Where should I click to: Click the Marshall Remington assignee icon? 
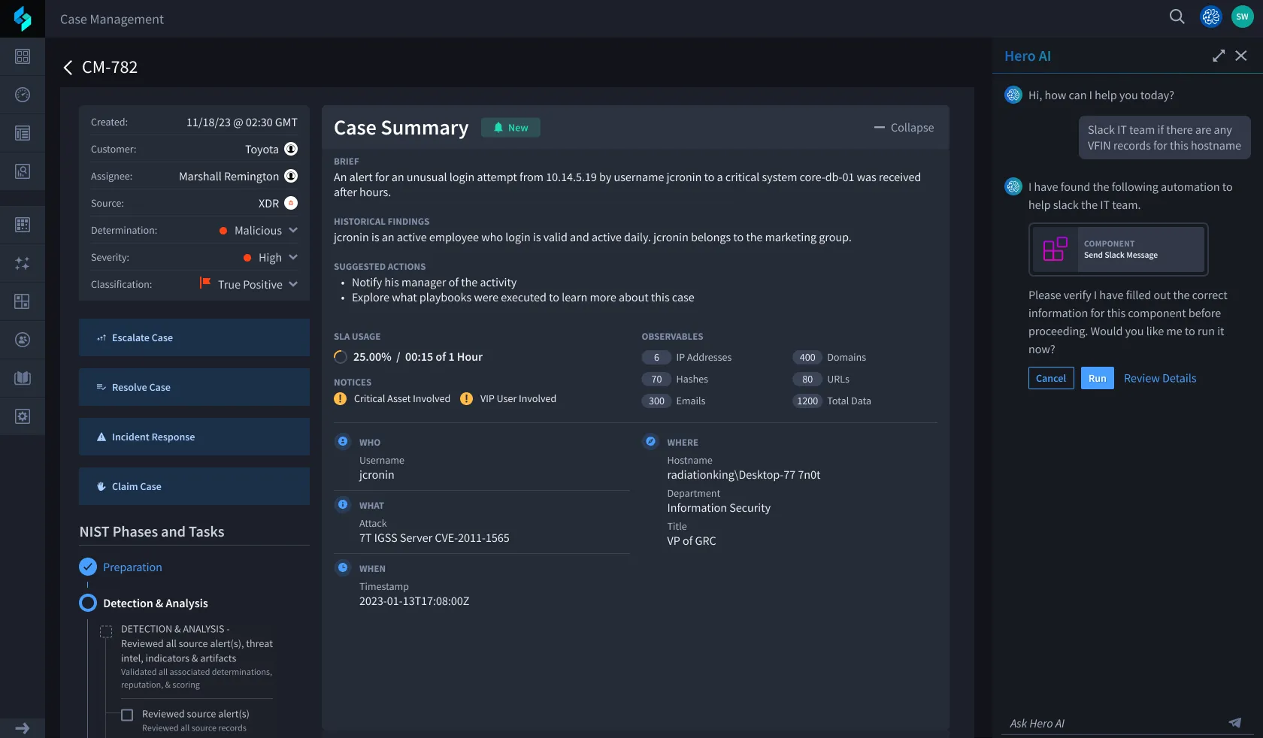(x=291, y=176)
